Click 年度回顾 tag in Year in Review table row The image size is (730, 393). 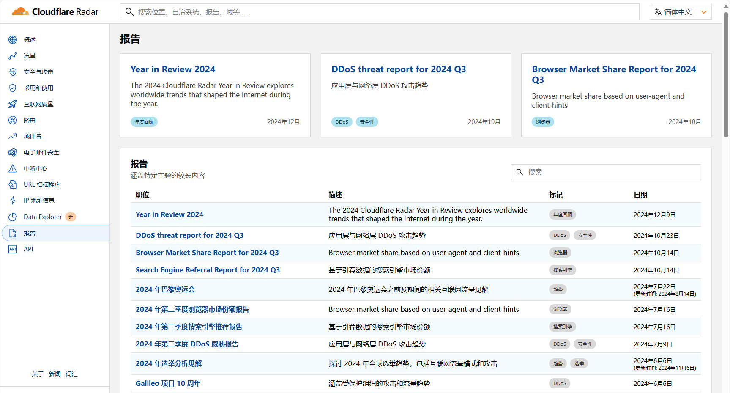tap(563, 214)
